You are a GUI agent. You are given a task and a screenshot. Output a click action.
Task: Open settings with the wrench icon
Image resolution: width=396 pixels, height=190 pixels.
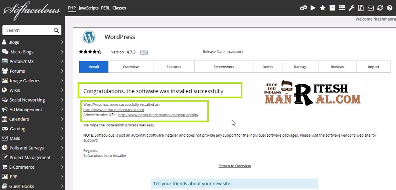[x=351, y=8]
